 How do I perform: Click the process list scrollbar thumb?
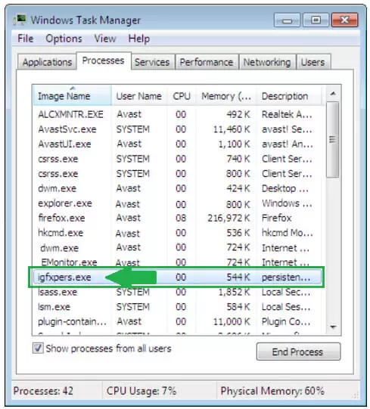pos(333,140)
